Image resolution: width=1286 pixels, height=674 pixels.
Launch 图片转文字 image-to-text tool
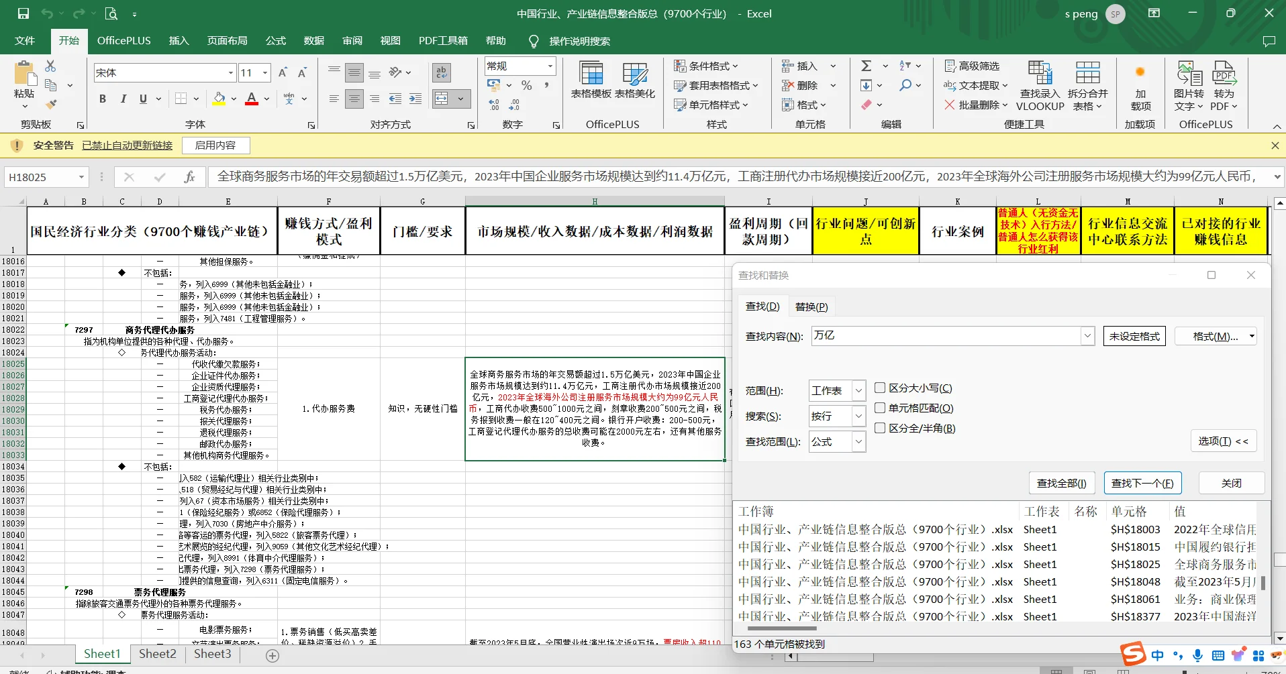click(x=1189, y=86)
